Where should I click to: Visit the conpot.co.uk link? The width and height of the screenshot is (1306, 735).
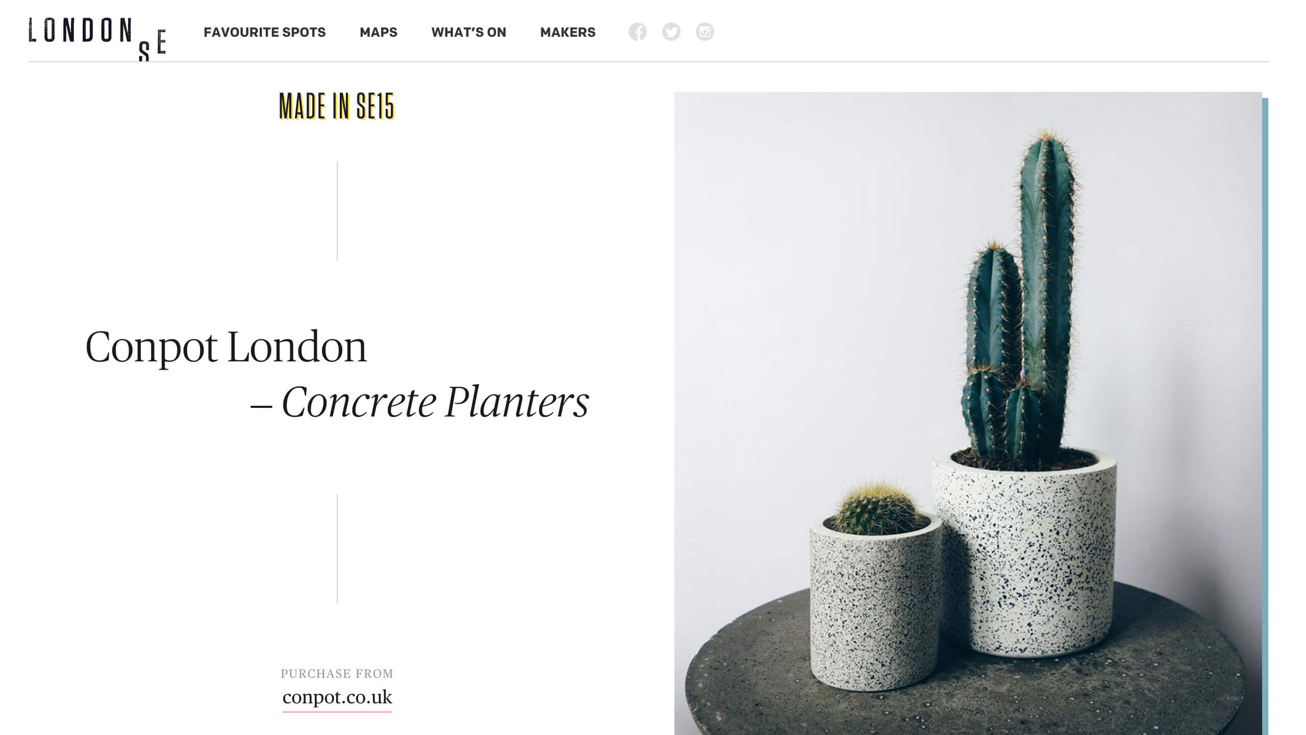coord(337,697)
